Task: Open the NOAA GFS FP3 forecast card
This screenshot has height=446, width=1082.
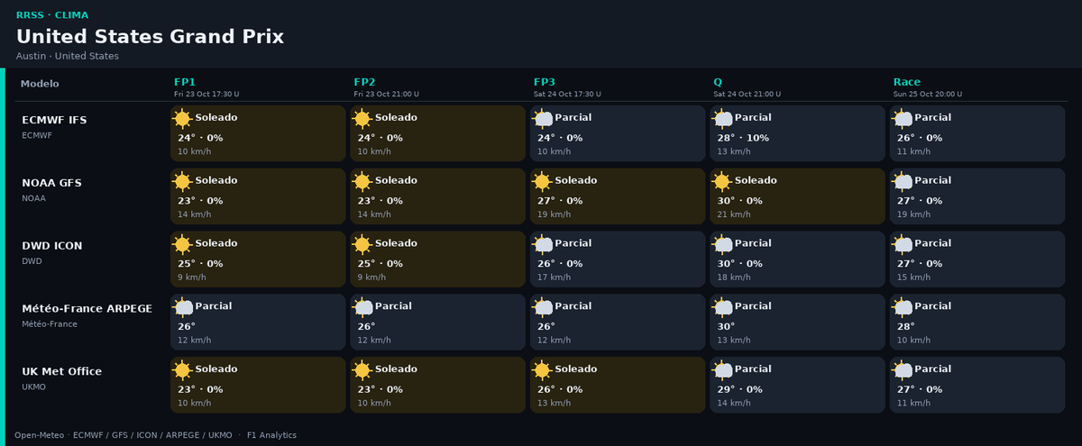Action: (x=618, y=196)
